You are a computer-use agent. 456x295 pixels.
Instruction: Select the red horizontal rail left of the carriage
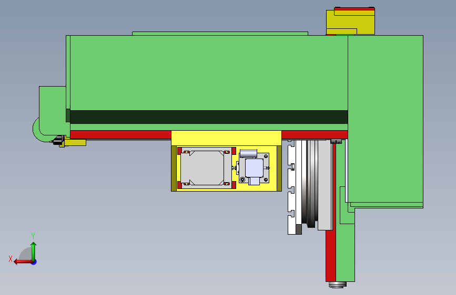pyautogui.click(x=120, y=135)
